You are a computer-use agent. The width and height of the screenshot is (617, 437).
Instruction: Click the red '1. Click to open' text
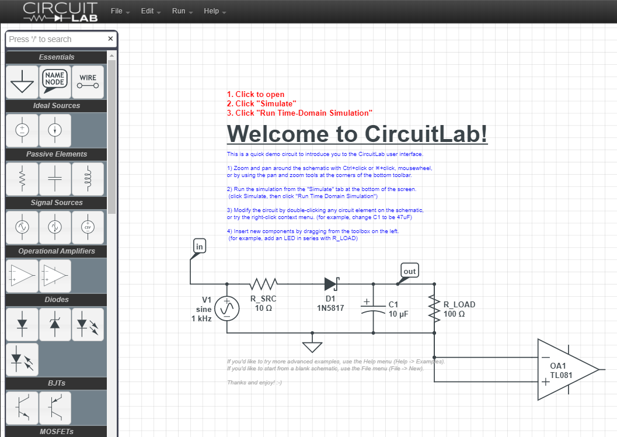(x=255, y=95)
